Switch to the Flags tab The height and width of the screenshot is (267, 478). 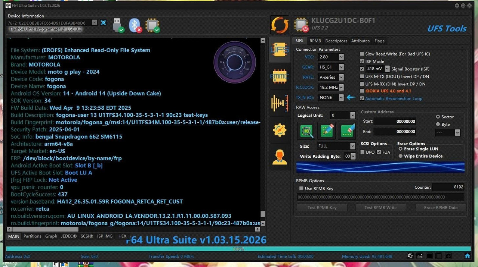tap(379, 41)
